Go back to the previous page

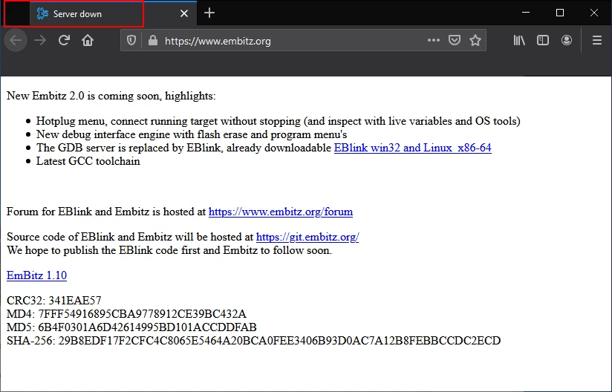coord(16,40)
